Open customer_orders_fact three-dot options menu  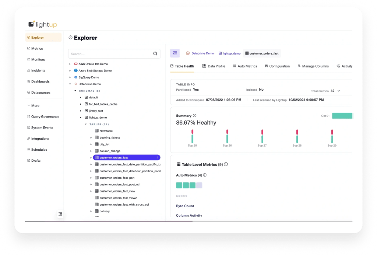158,158
